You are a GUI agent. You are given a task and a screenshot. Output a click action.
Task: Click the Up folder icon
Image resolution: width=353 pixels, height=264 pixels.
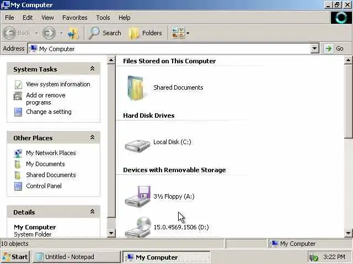point(73,33)
